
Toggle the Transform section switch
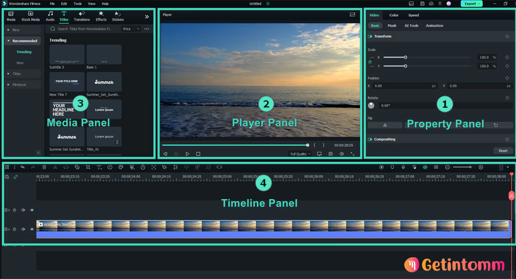pos(370,36)
